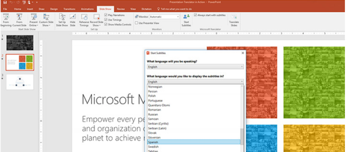The height and width of the screenshot is (152, 347).
Task: Switch to the Dictation tab
Action: point(146,9)
